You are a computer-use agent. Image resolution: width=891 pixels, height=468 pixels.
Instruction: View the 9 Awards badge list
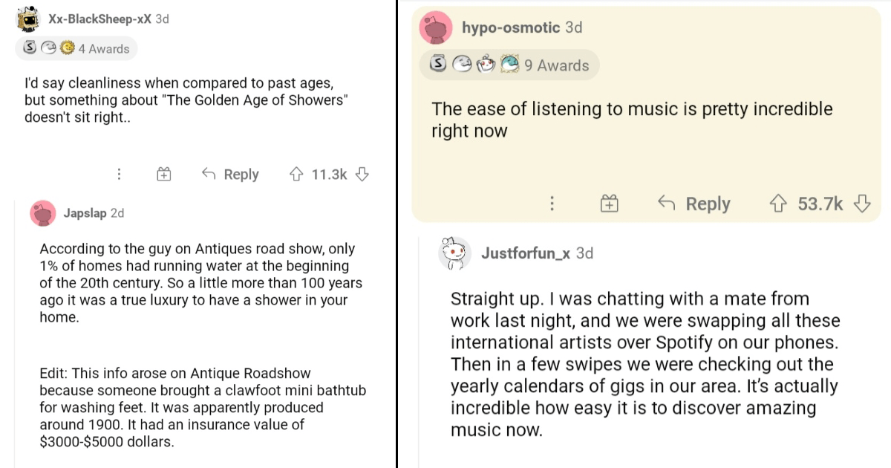point(509,65)
